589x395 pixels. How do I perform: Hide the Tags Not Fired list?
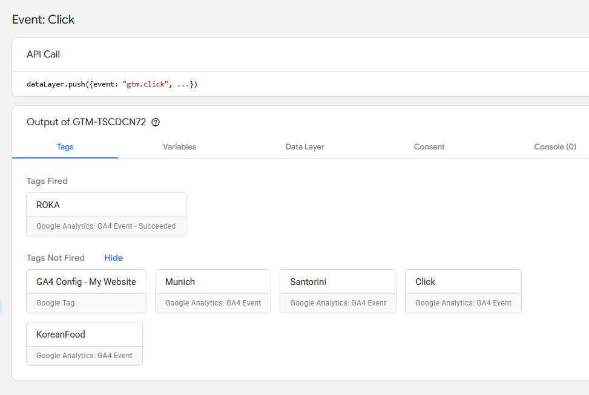pyautogui.click(x=113, y=258)
